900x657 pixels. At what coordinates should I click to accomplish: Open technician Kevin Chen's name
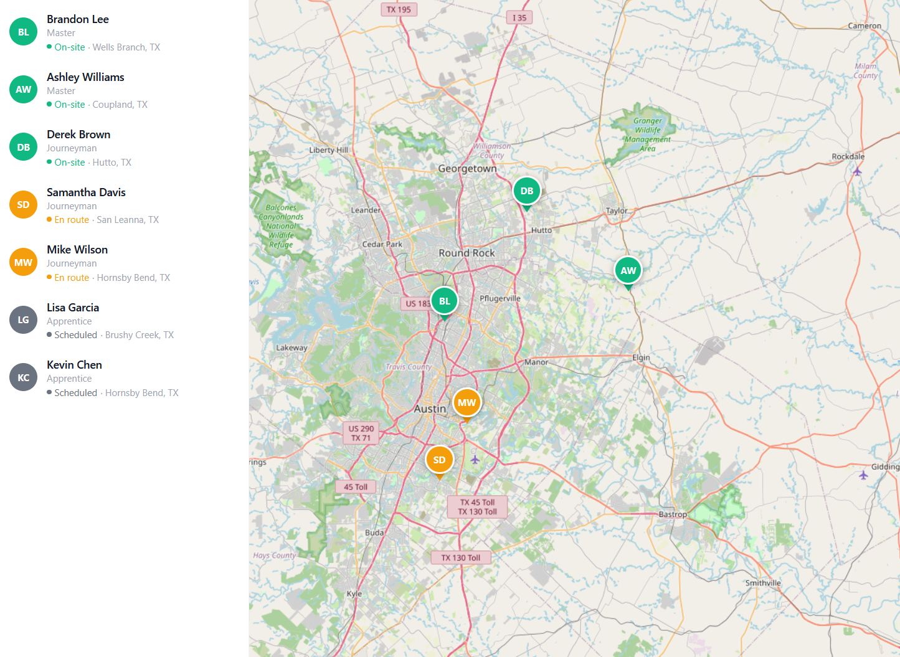click(74, 365)
